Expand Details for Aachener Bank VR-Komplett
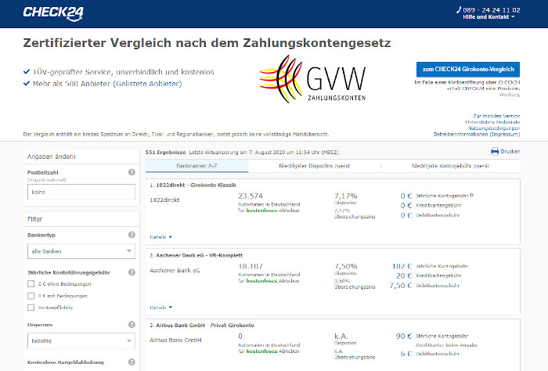The height and width of the screenshot is (371, 548). coord(161,308)
